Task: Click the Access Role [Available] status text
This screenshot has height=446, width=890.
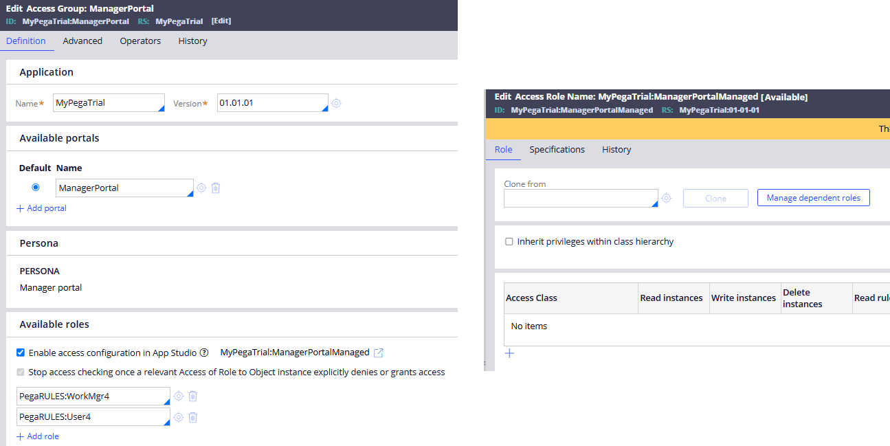Action: tap(784, 97)
